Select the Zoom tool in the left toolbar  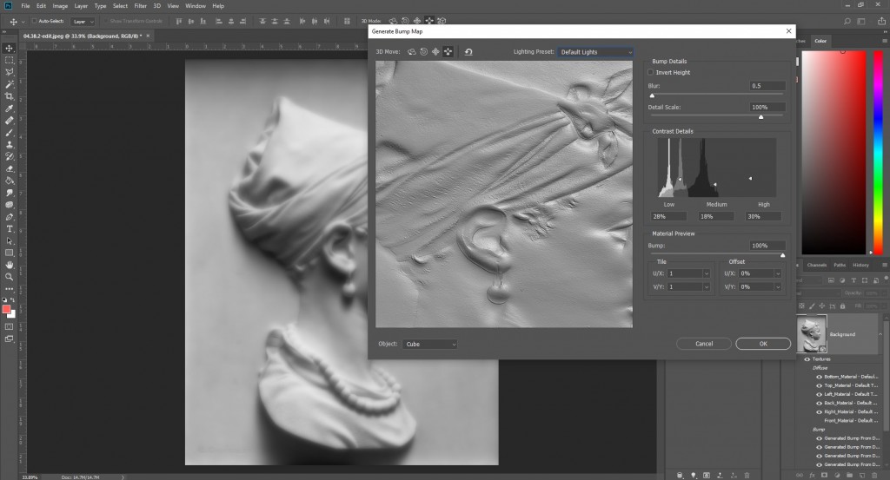coord(9,277)
